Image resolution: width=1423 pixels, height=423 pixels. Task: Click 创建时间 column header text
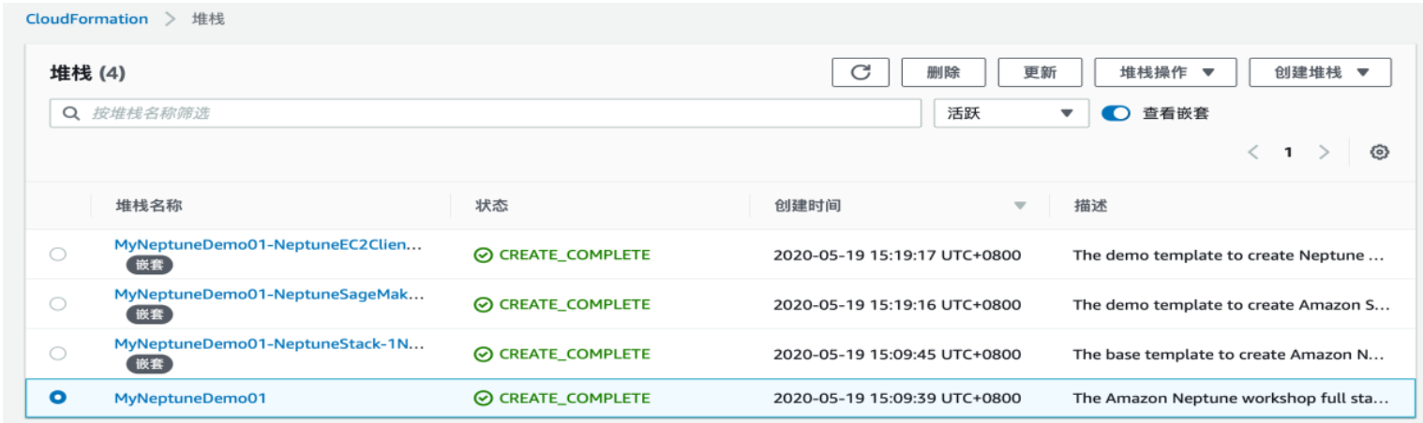(807, 206)
